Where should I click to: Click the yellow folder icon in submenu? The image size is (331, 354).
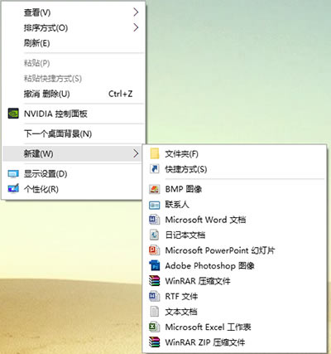[x=155, y=153]
